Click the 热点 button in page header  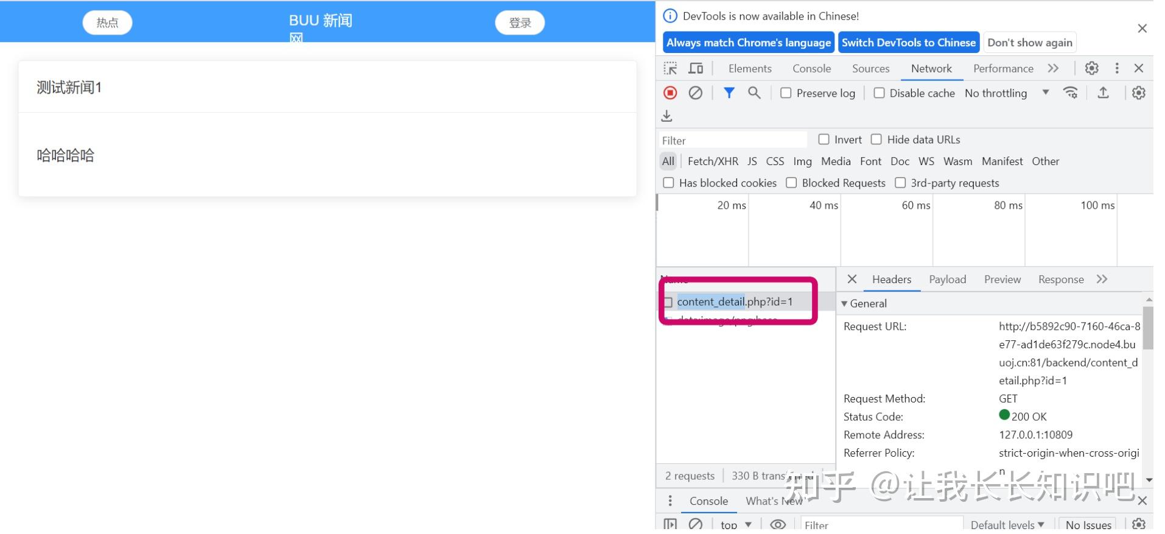coord(107,23)
